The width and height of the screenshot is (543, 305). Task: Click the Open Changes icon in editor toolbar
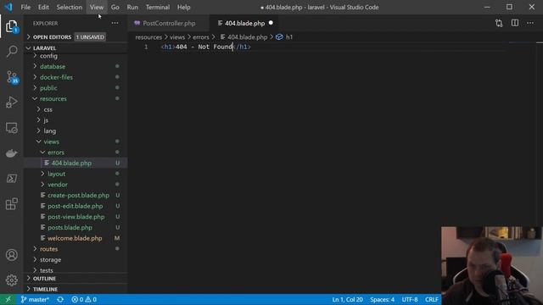coord(499,23)
